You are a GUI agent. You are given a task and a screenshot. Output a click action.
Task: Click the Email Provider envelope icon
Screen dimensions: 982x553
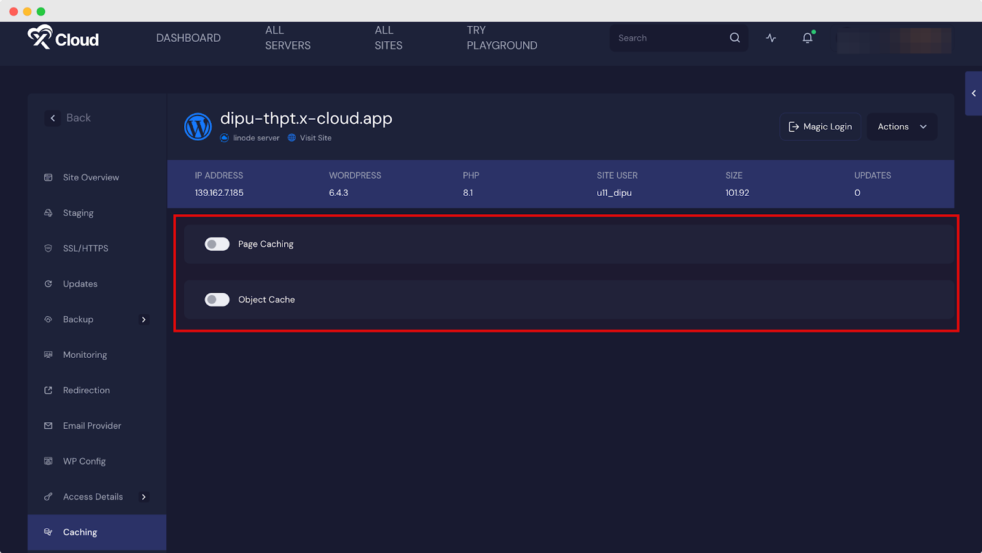[48, 426]
